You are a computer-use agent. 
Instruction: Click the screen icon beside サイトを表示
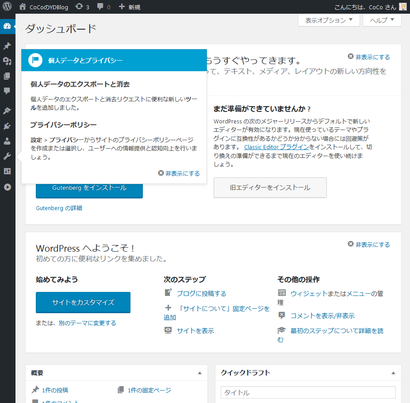point(168,330)
